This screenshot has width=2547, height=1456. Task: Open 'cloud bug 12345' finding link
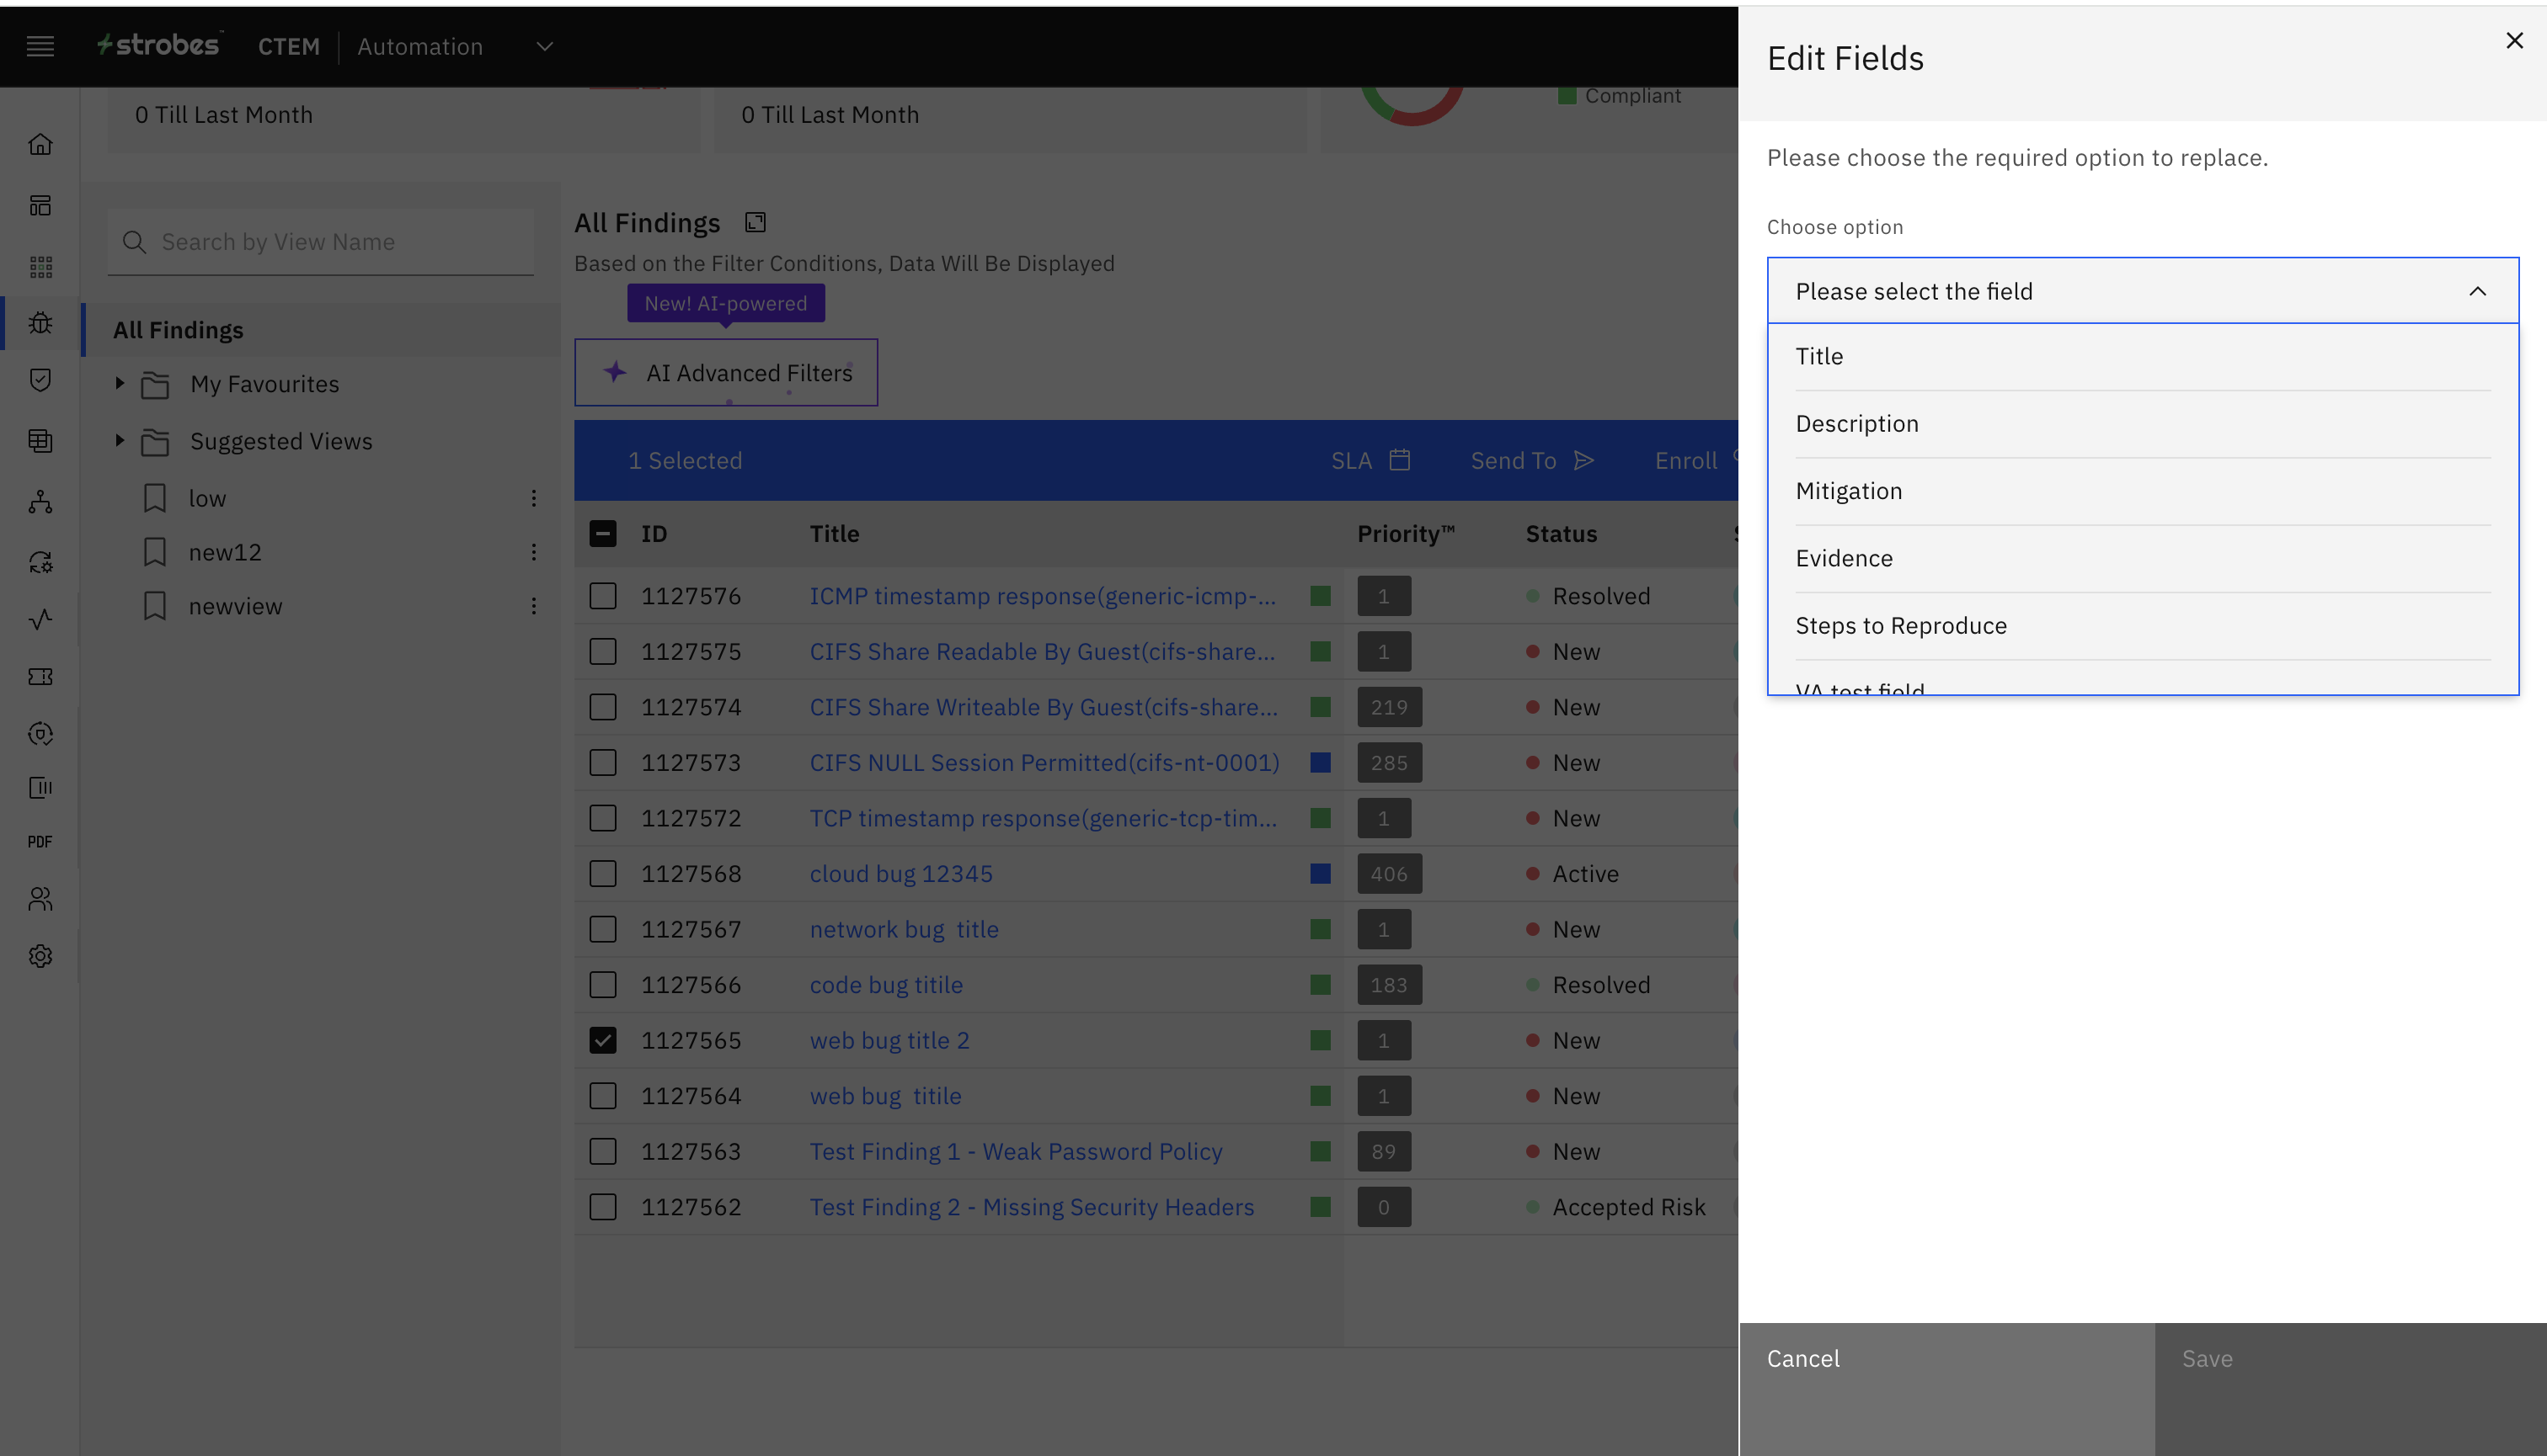click(900, 874)
